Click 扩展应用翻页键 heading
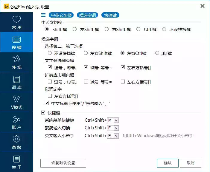Screen dimensions: 210x172 (60, 75)
